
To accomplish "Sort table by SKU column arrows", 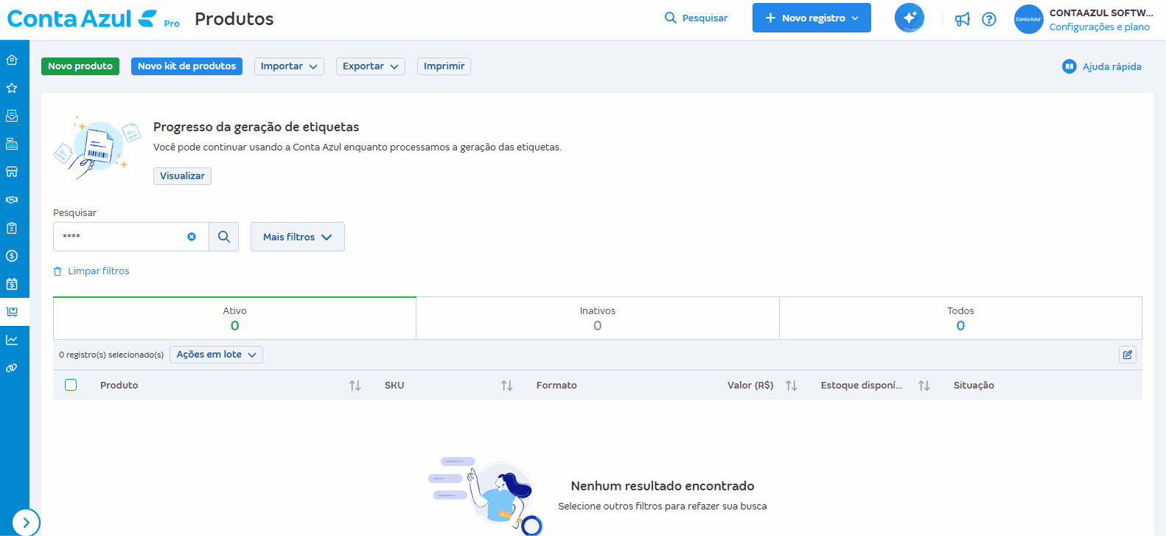I will [x=507, y=386].
